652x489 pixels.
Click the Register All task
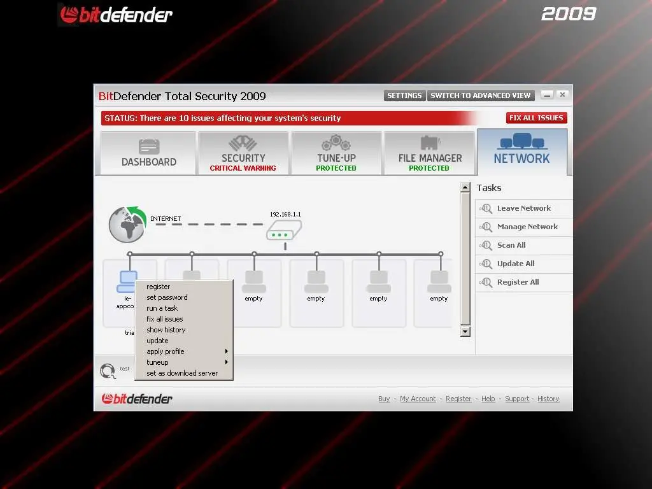[x=524, y=282]
